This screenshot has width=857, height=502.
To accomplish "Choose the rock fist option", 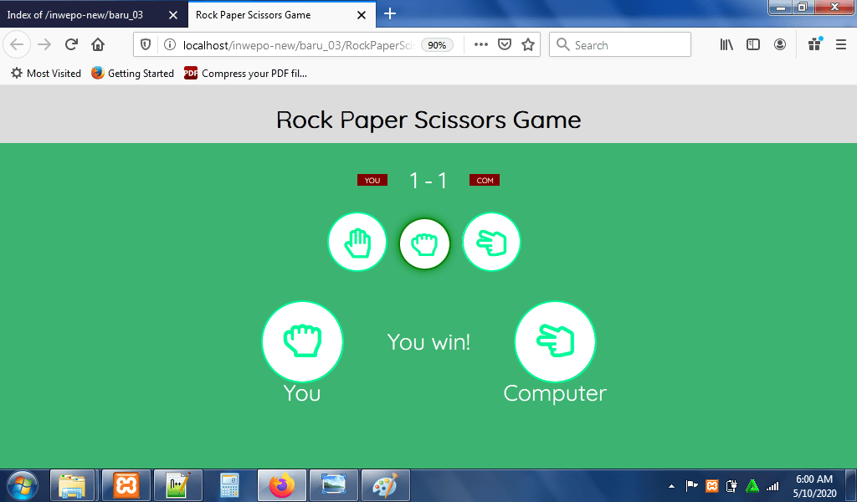I will click(x=424, y=243).
